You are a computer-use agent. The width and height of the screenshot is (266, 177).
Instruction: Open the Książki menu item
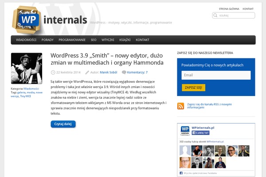pyautogui.click(x=125, y=40)
